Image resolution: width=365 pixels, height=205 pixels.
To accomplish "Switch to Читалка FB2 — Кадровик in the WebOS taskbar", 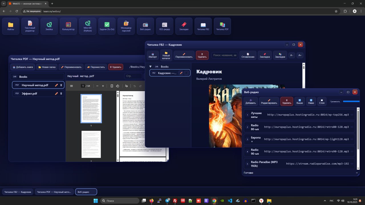I will [18, 192].
